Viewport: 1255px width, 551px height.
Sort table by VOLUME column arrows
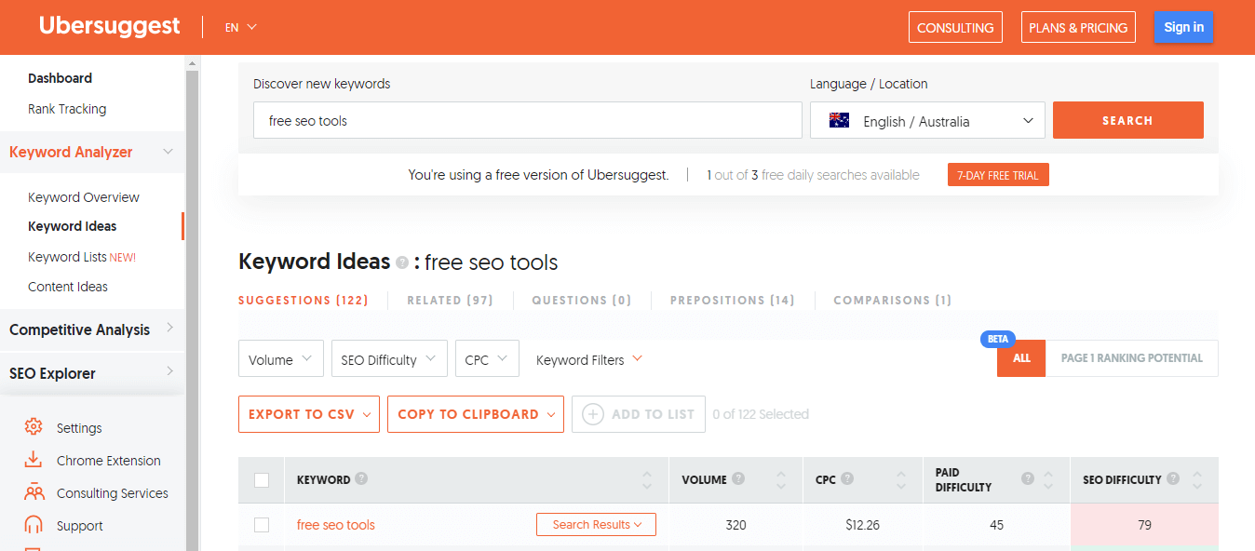tap(781, 480)
